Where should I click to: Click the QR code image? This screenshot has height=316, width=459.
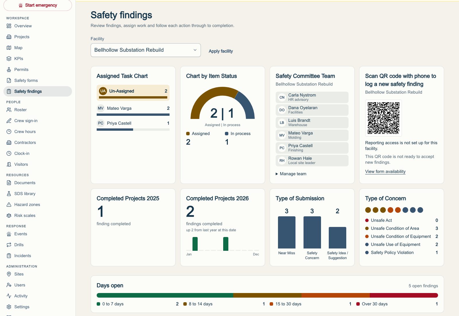coord(384,118)
